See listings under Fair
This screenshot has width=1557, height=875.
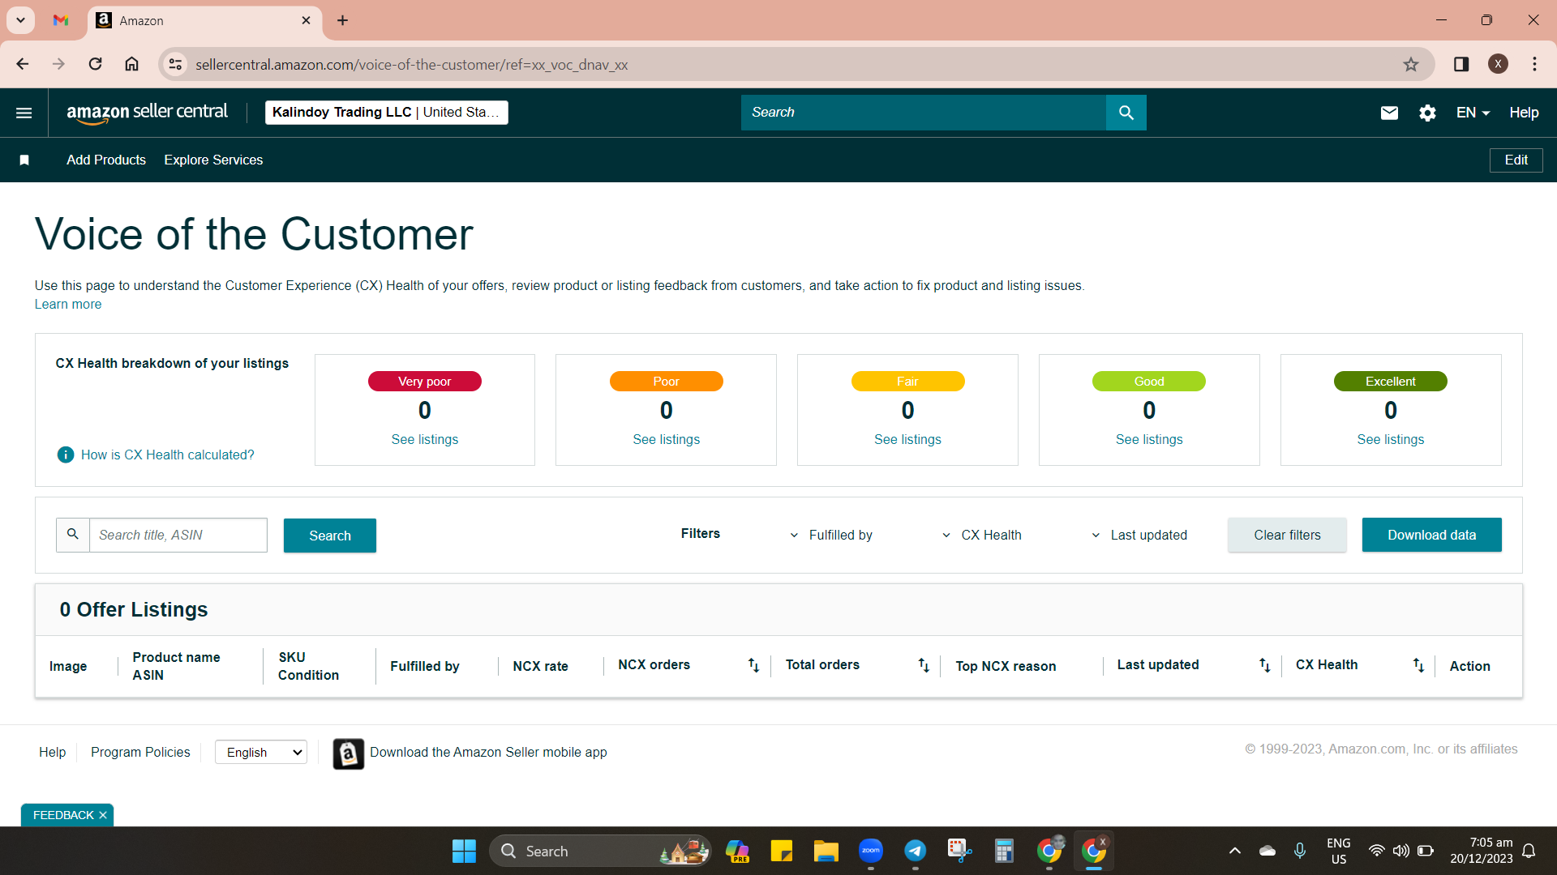point(907,440)
